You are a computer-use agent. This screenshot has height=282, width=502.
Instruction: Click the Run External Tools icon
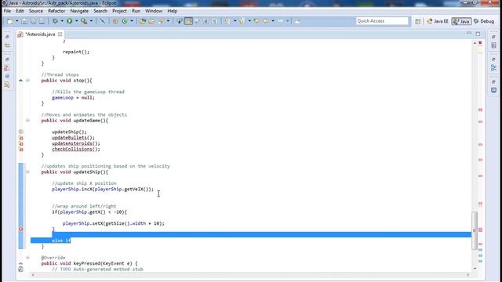click(x=84, y=21)
